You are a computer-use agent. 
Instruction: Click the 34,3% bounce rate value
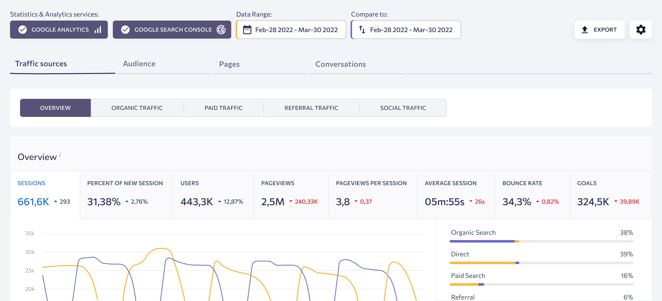(517, 201)
